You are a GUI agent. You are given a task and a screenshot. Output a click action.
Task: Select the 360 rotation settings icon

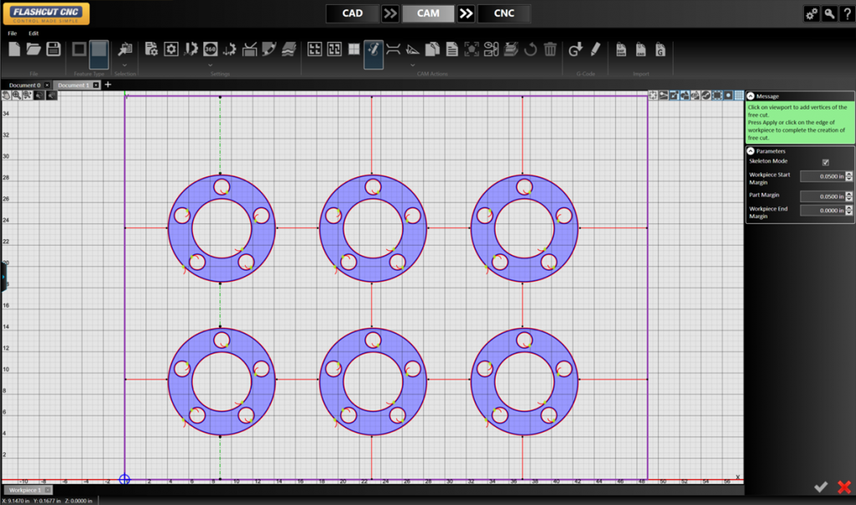(x=210, y=49)
